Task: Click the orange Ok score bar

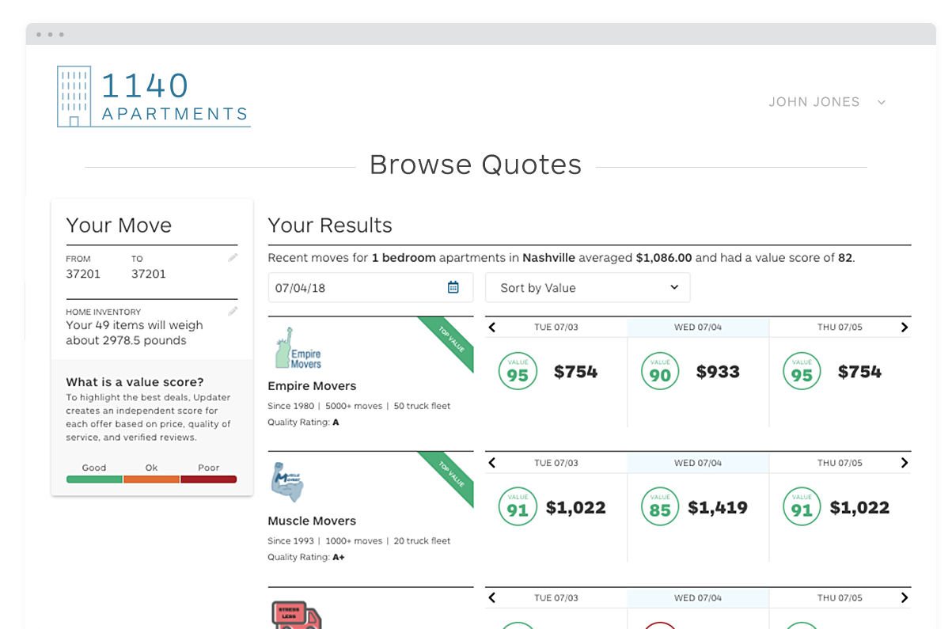Action: 151,479
